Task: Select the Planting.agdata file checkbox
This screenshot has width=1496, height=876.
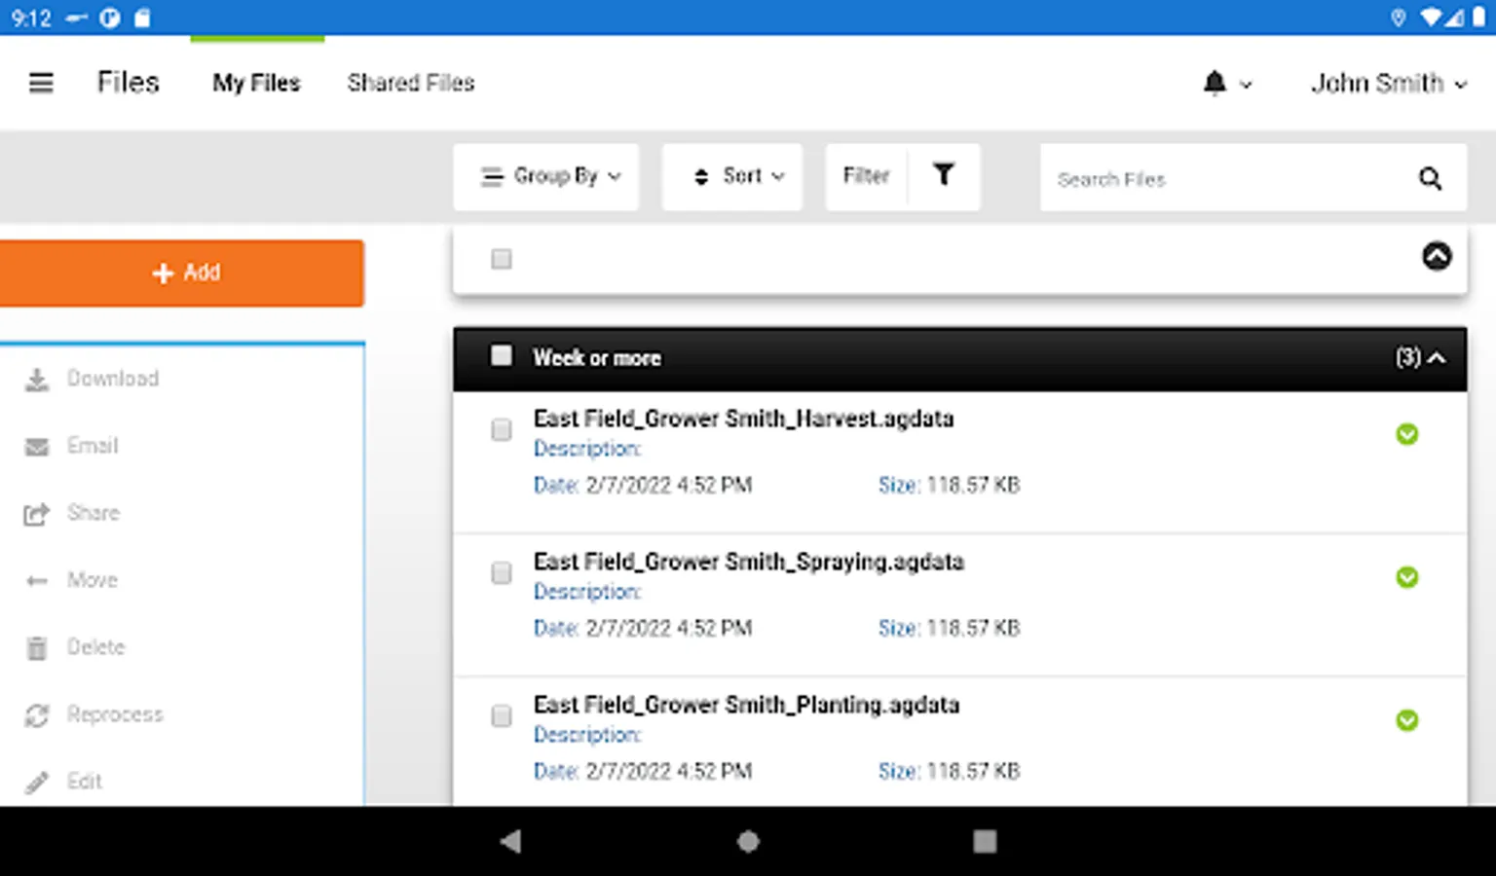Action: (x=502, y=716)
